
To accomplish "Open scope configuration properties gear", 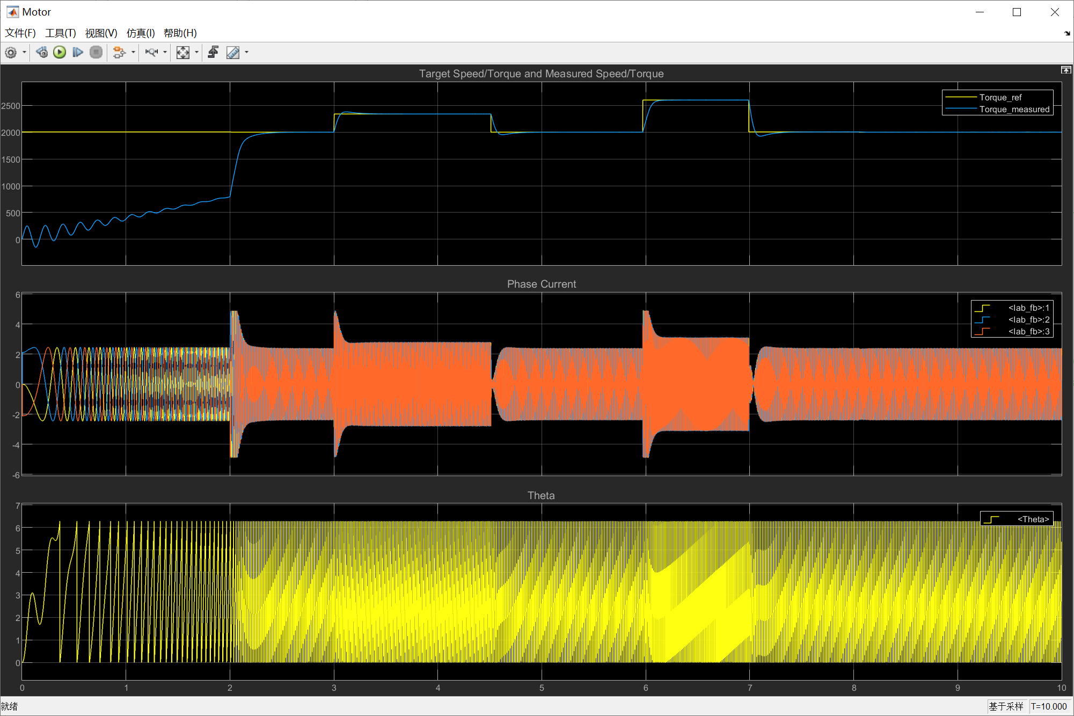I will coord(11,52).
